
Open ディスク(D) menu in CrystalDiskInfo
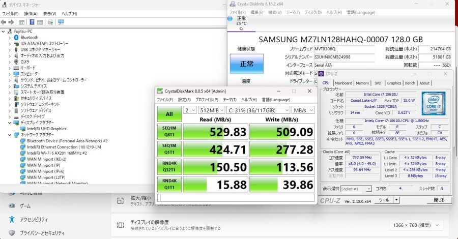(313, 12)
